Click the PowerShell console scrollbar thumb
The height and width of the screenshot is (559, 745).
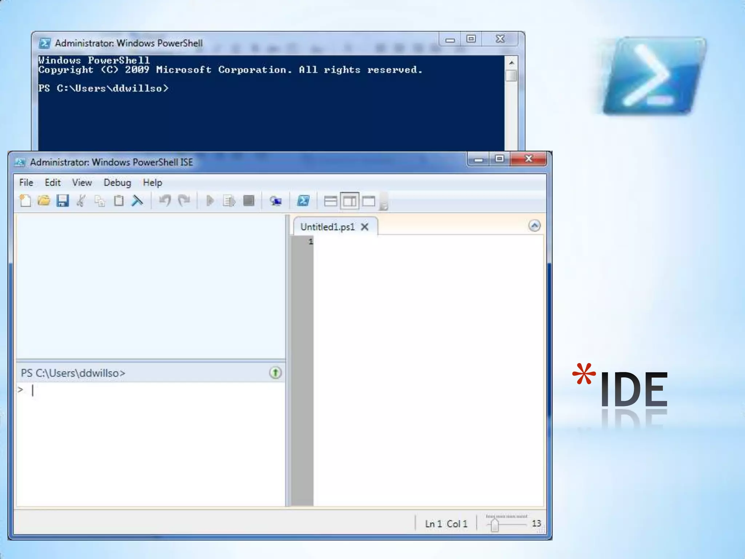[x=511, y=75]
